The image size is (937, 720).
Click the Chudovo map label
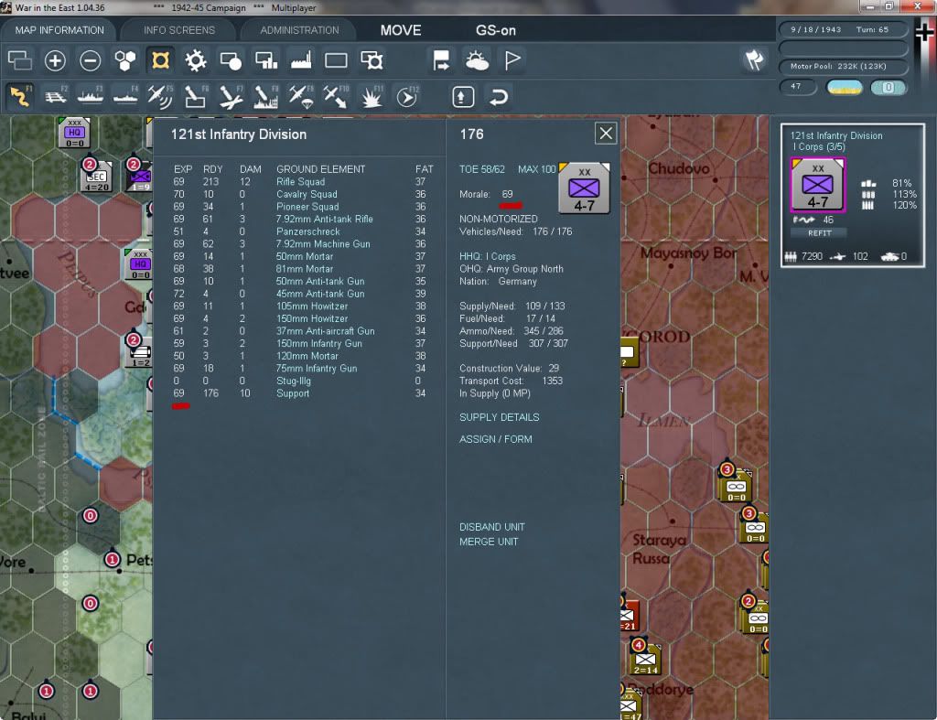point(678,168)
